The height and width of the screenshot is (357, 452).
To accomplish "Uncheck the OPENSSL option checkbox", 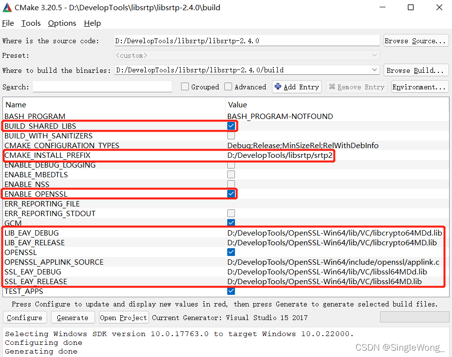I will point(231,252).
